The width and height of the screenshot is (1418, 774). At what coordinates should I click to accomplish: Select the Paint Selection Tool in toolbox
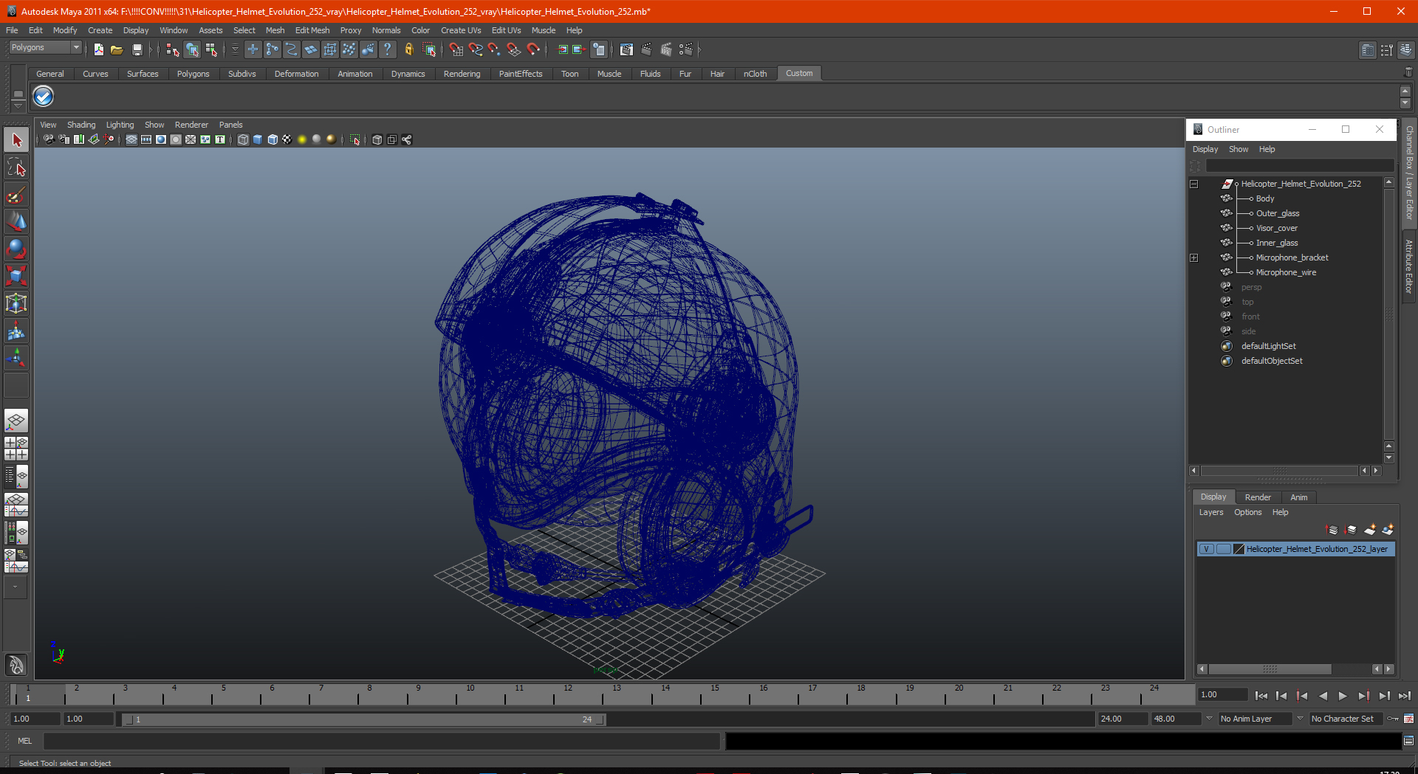[x=16, y=195]
